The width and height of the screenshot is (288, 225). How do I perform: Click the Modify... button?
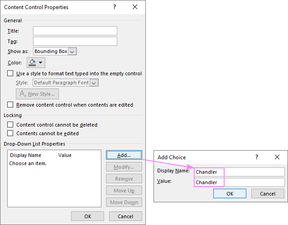click(x=124, y=166)
